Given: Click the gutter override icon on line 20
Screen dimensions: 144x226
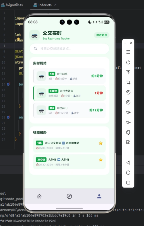Looking at the screenshot, I should [9, 117].
